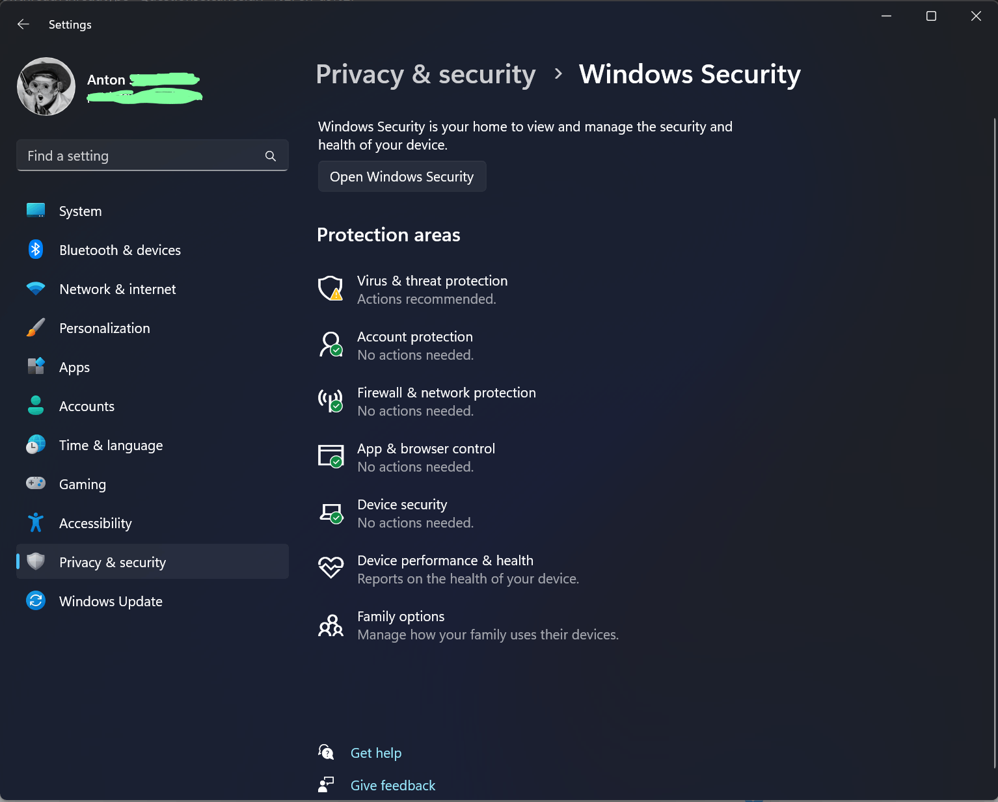Click the Privacy & security shield icon
Screen dimensions: 998x802
36,561
